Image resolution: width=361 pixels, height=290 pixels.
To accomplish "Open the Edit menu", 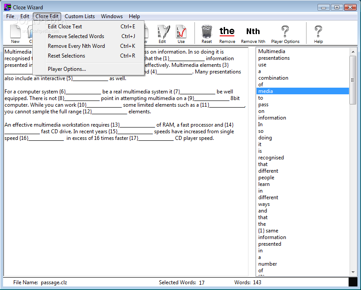I will point(25,16).
